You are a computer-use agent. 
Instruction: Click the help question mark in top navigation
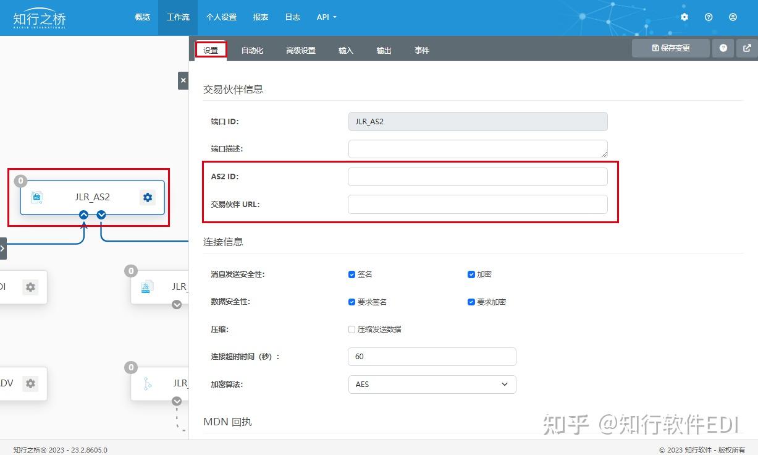(x=708, y=17)
